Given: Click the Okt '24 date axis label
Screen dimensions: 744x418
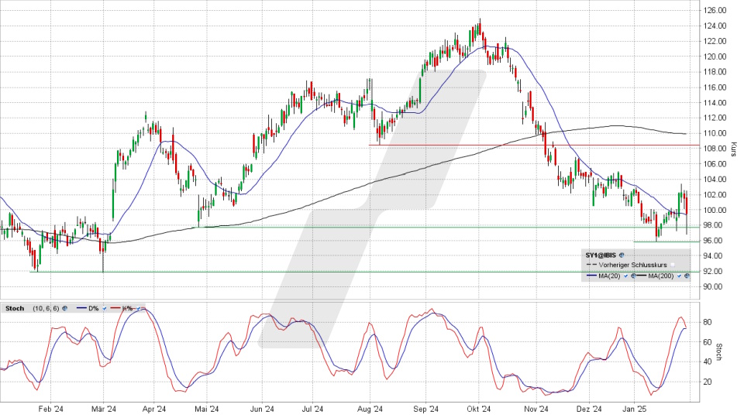Looking at the screenshot, I should point(478,409).
